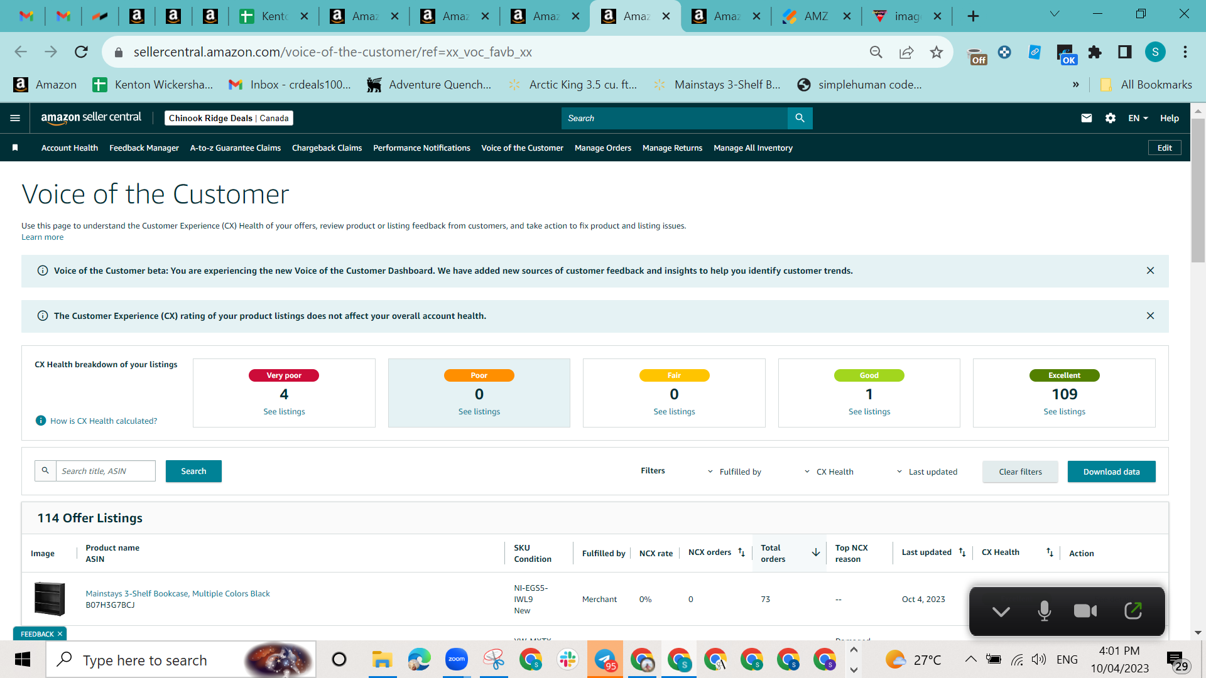Open the browser zoom magnifier icon

pos(876,52)
